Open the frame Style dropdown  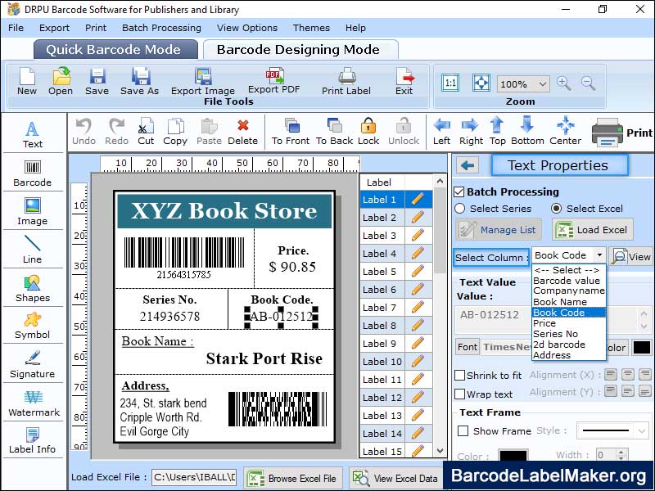(x=612, y=430)
